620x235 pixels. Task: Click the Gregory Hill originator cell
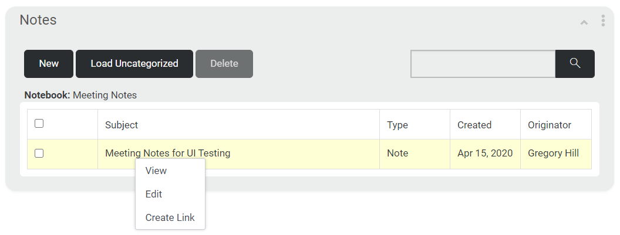point(556,153)
